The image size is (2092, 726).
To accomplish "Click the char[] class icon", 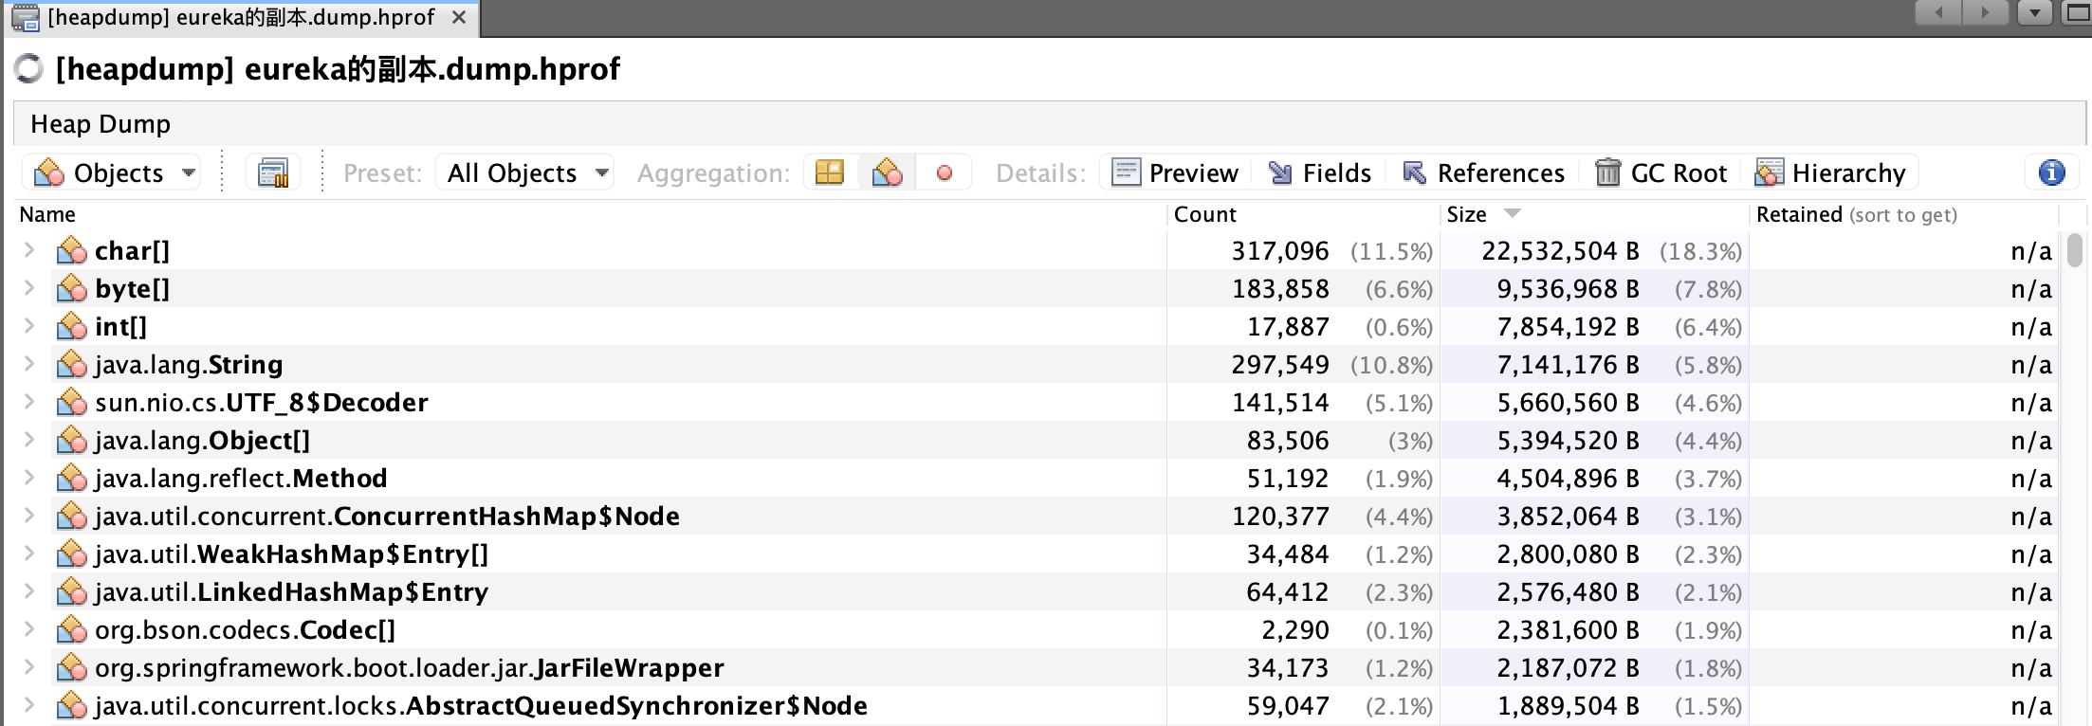I will pos(72,251).
